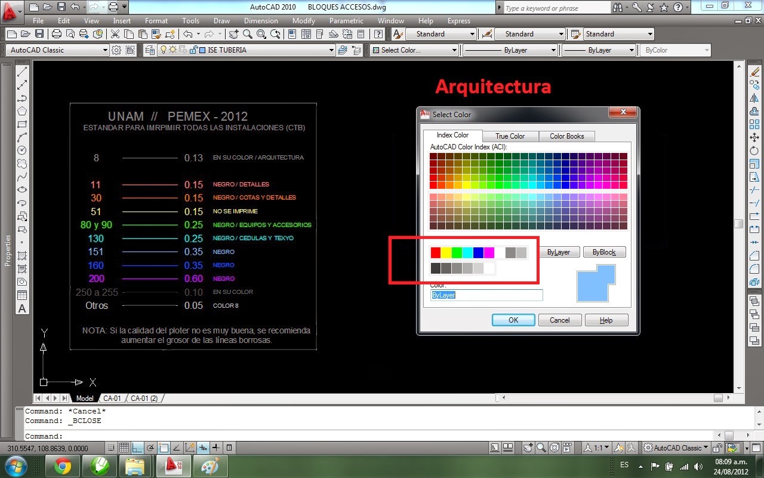
Task: Switch to the True Color tab
Action: (510, 136)
